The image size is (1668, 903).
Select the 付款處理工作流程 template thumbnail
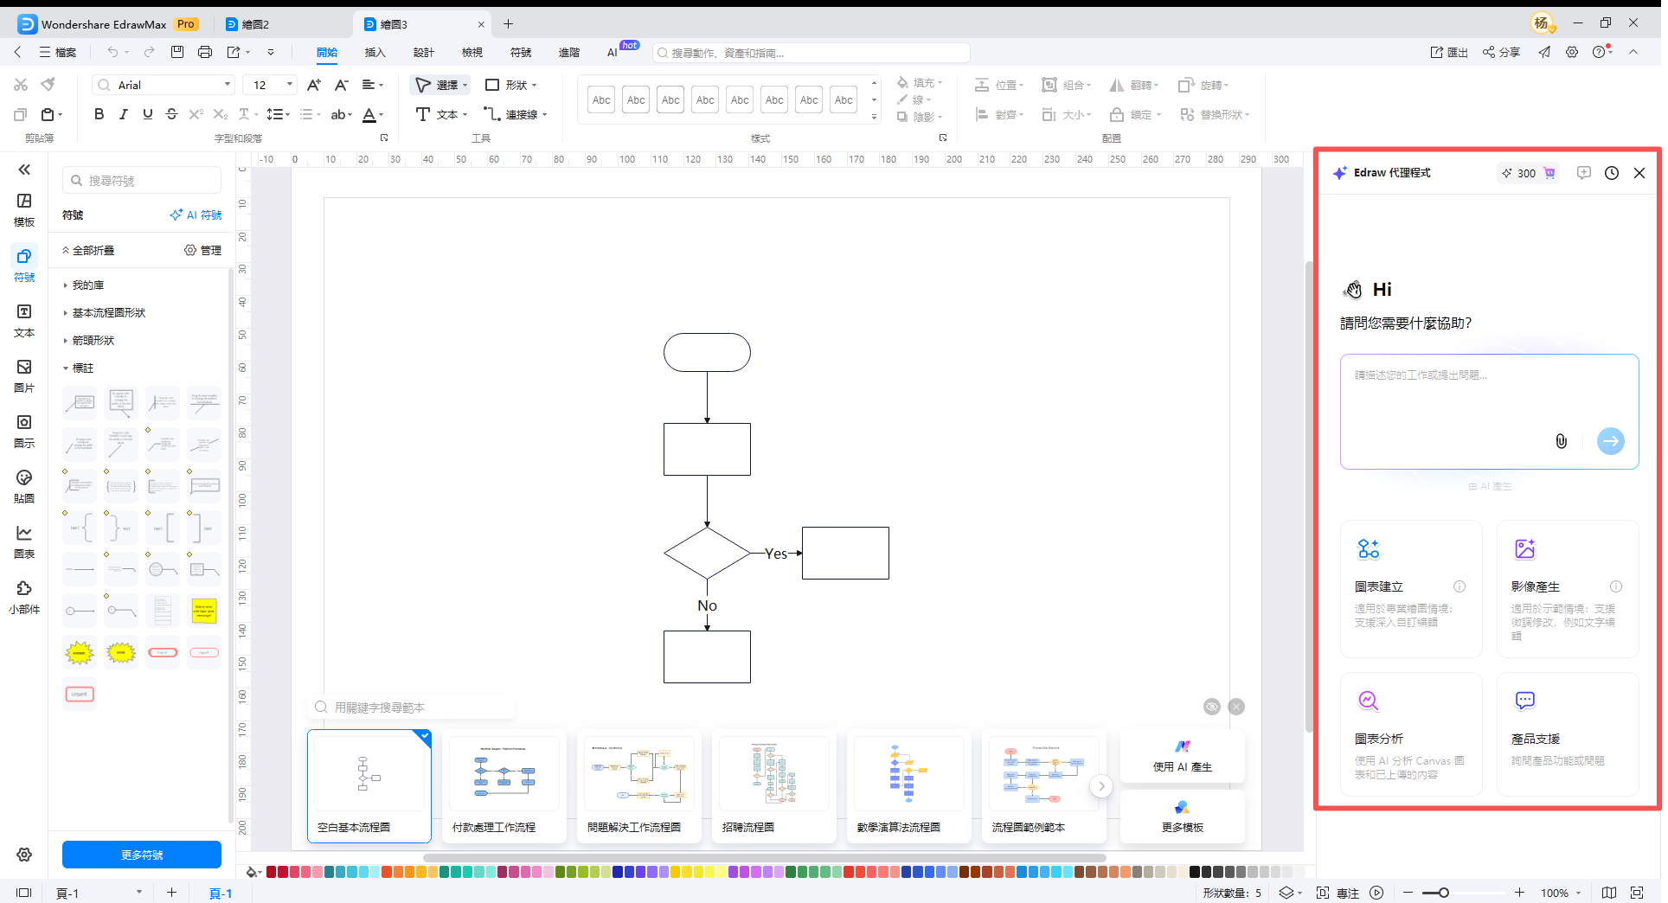point(504,785)
